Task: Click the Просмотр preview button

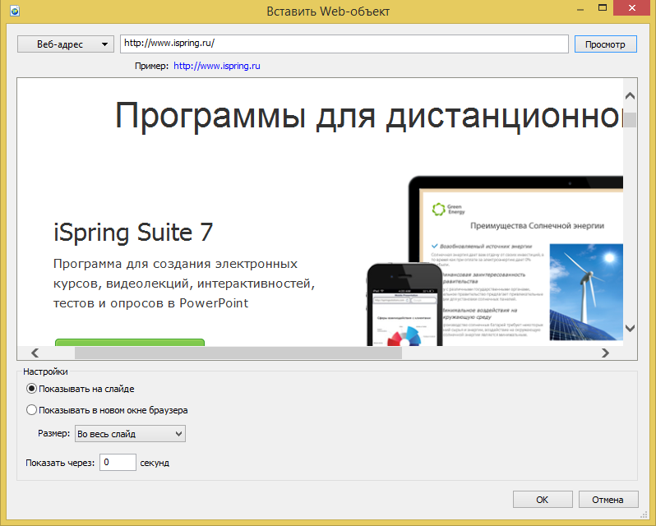Action: [605, 44]
